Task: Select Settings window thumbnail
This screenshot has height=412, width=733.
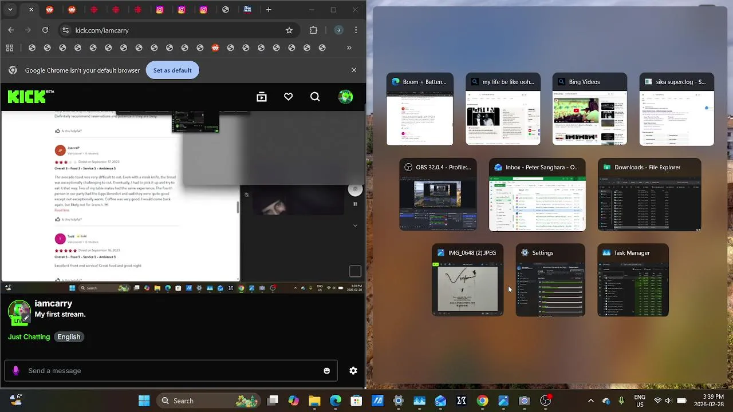Action: coord(550,280)
